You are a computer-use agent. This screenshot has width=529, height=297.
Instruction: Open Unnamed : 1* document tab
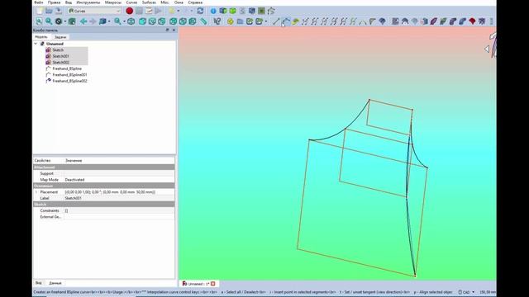click(198, 284)
